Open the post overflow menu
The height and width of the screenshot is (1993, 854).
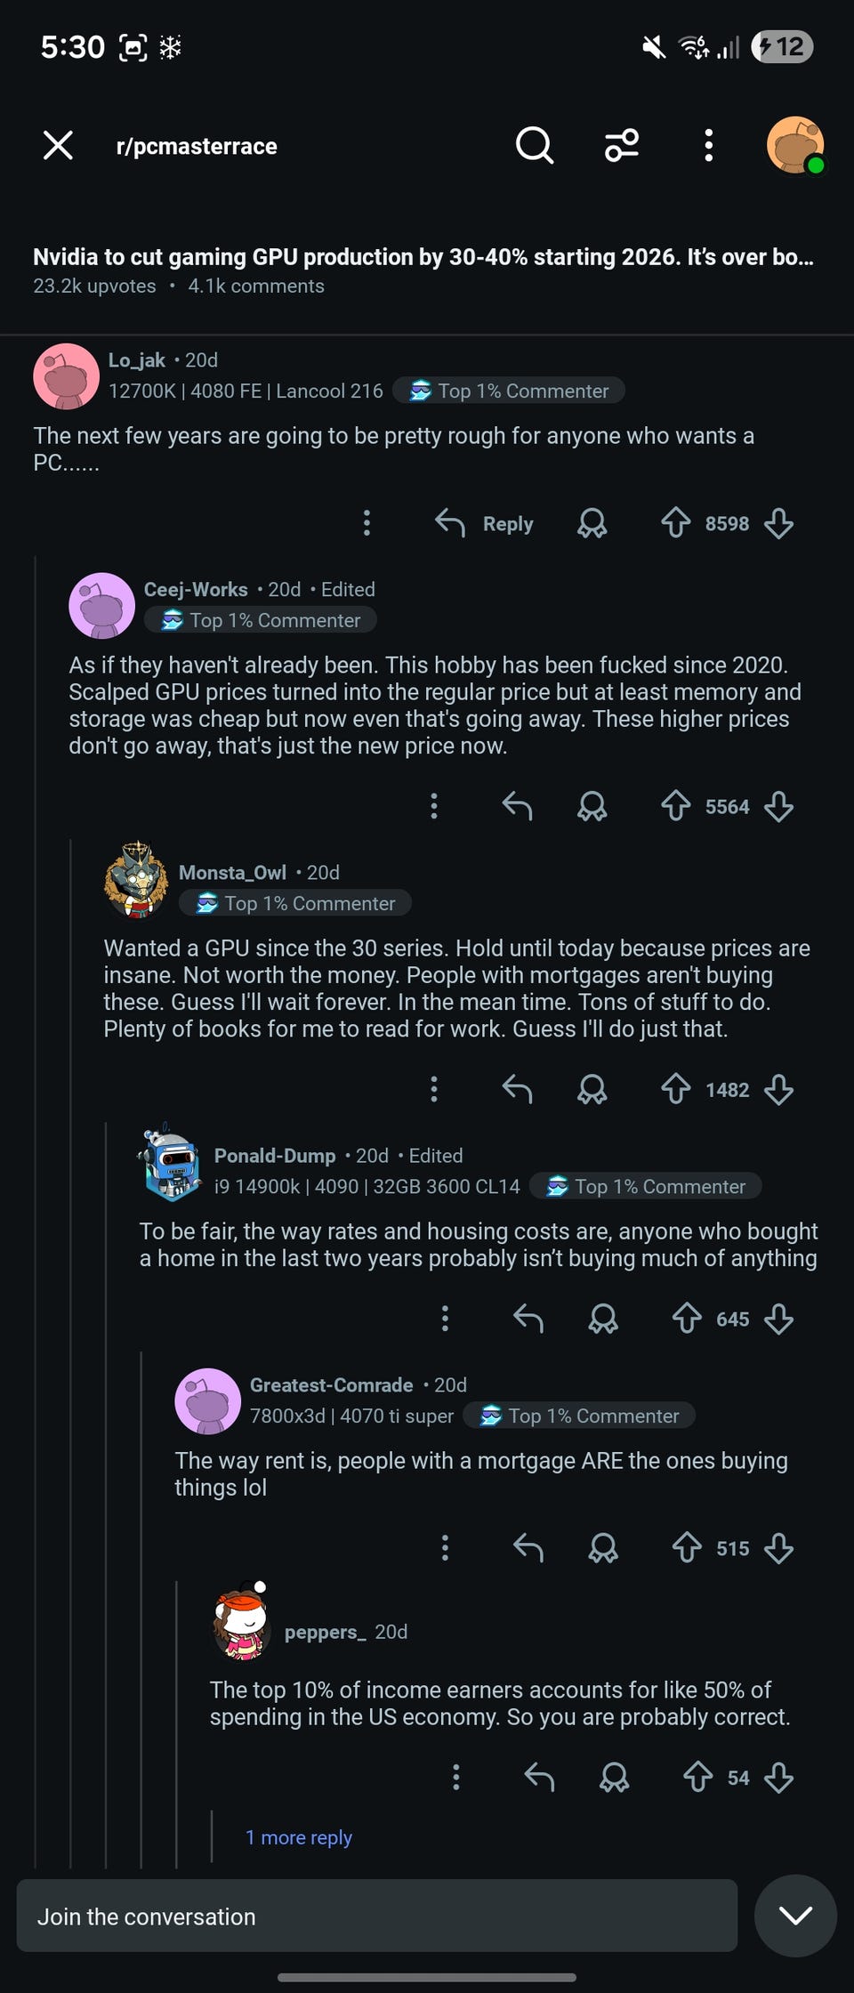(708, 145)
